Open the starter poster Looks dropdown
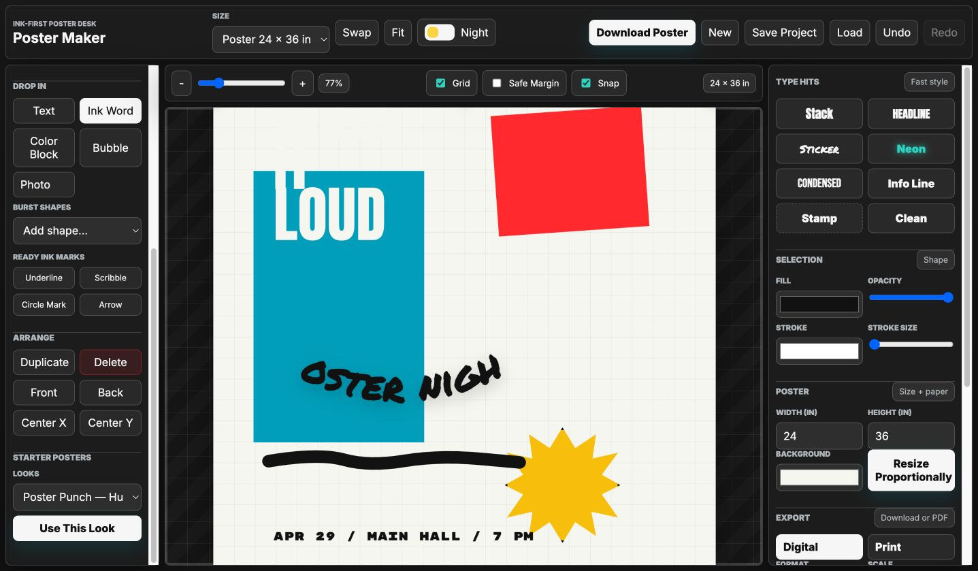Screen dimensions: 978x571 (77, 497)
